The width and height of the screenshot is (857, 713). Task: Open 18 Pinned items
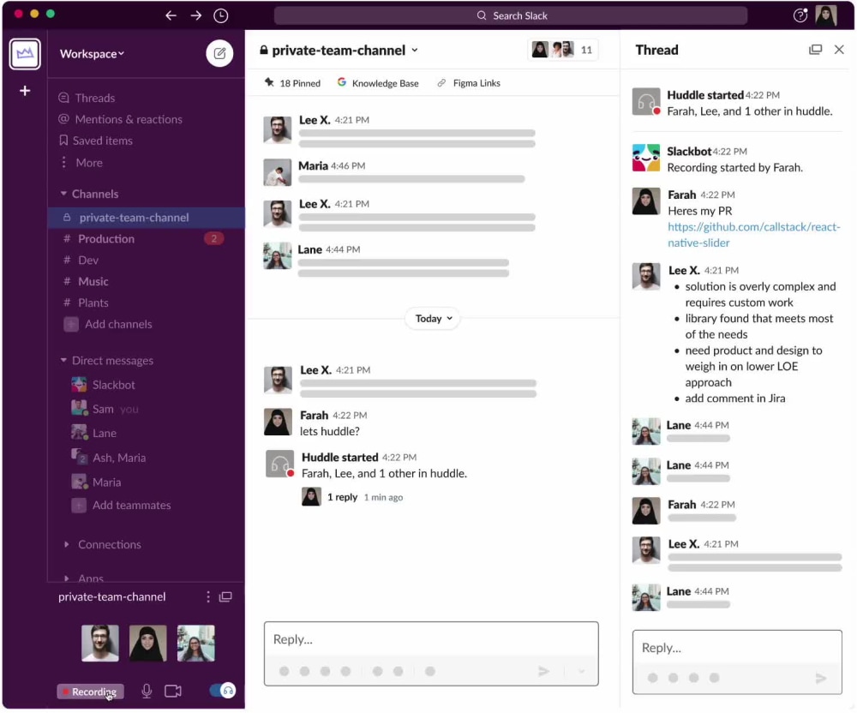pos(293,83)
